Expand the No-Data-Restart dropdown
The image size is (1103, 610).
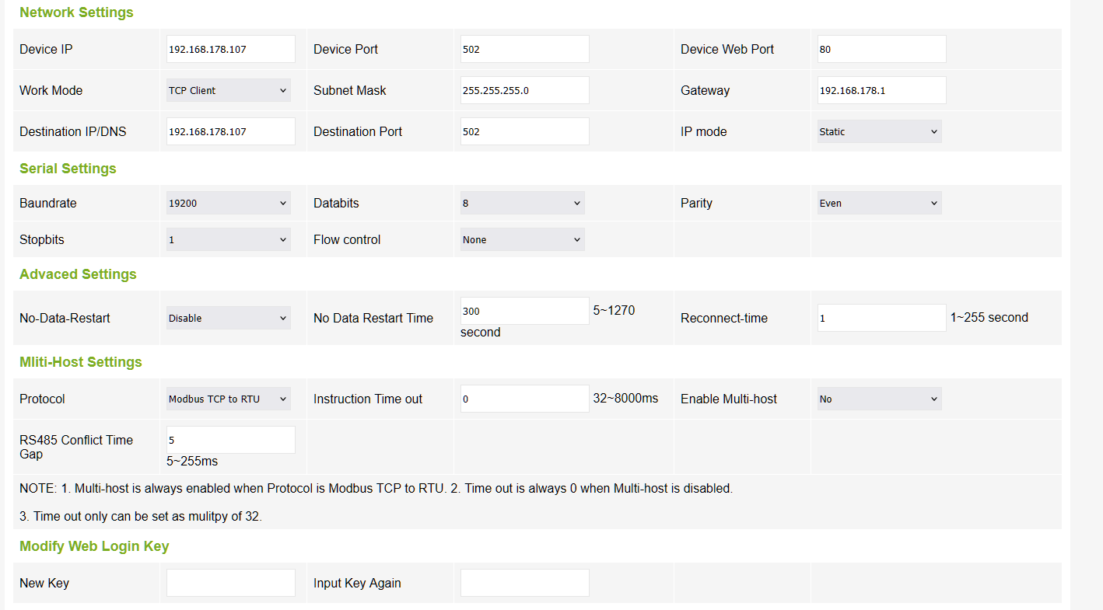pyautogui.click(x=229, y=318)
